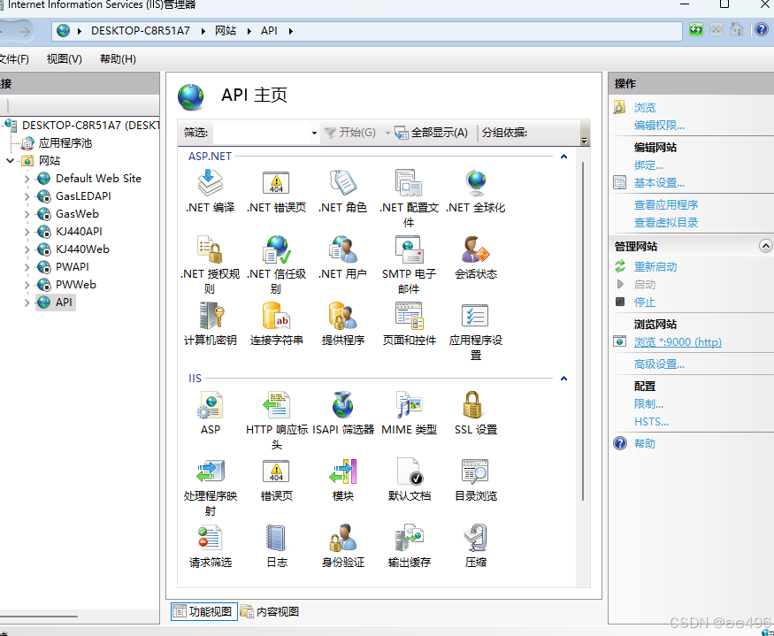This screenshot has height=636, width=774.
Task: Collapse the ASP.NET group section
Action: pyautogui.click(x=563, y=157)
